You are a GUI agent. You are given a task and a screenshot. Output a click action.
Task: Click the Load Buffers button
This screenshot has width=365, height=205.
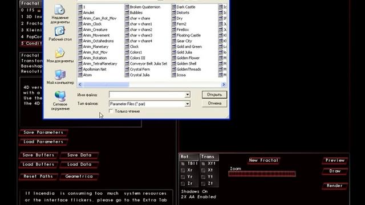pos(38,165)
